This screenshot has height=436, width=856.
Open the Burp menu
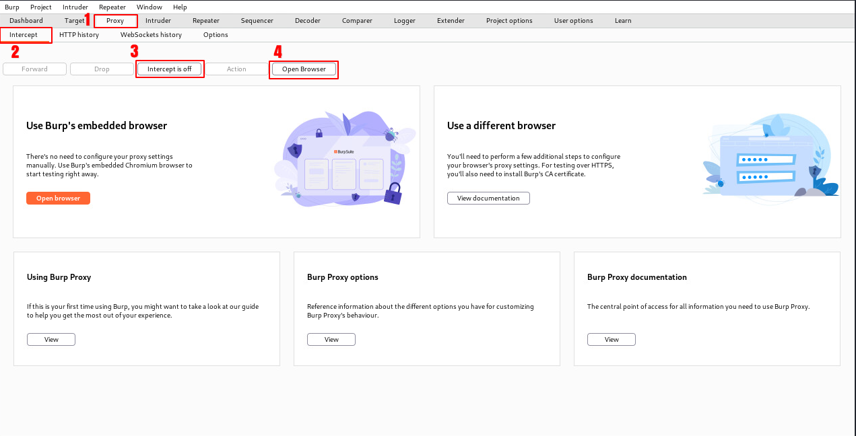pos(12,7)
